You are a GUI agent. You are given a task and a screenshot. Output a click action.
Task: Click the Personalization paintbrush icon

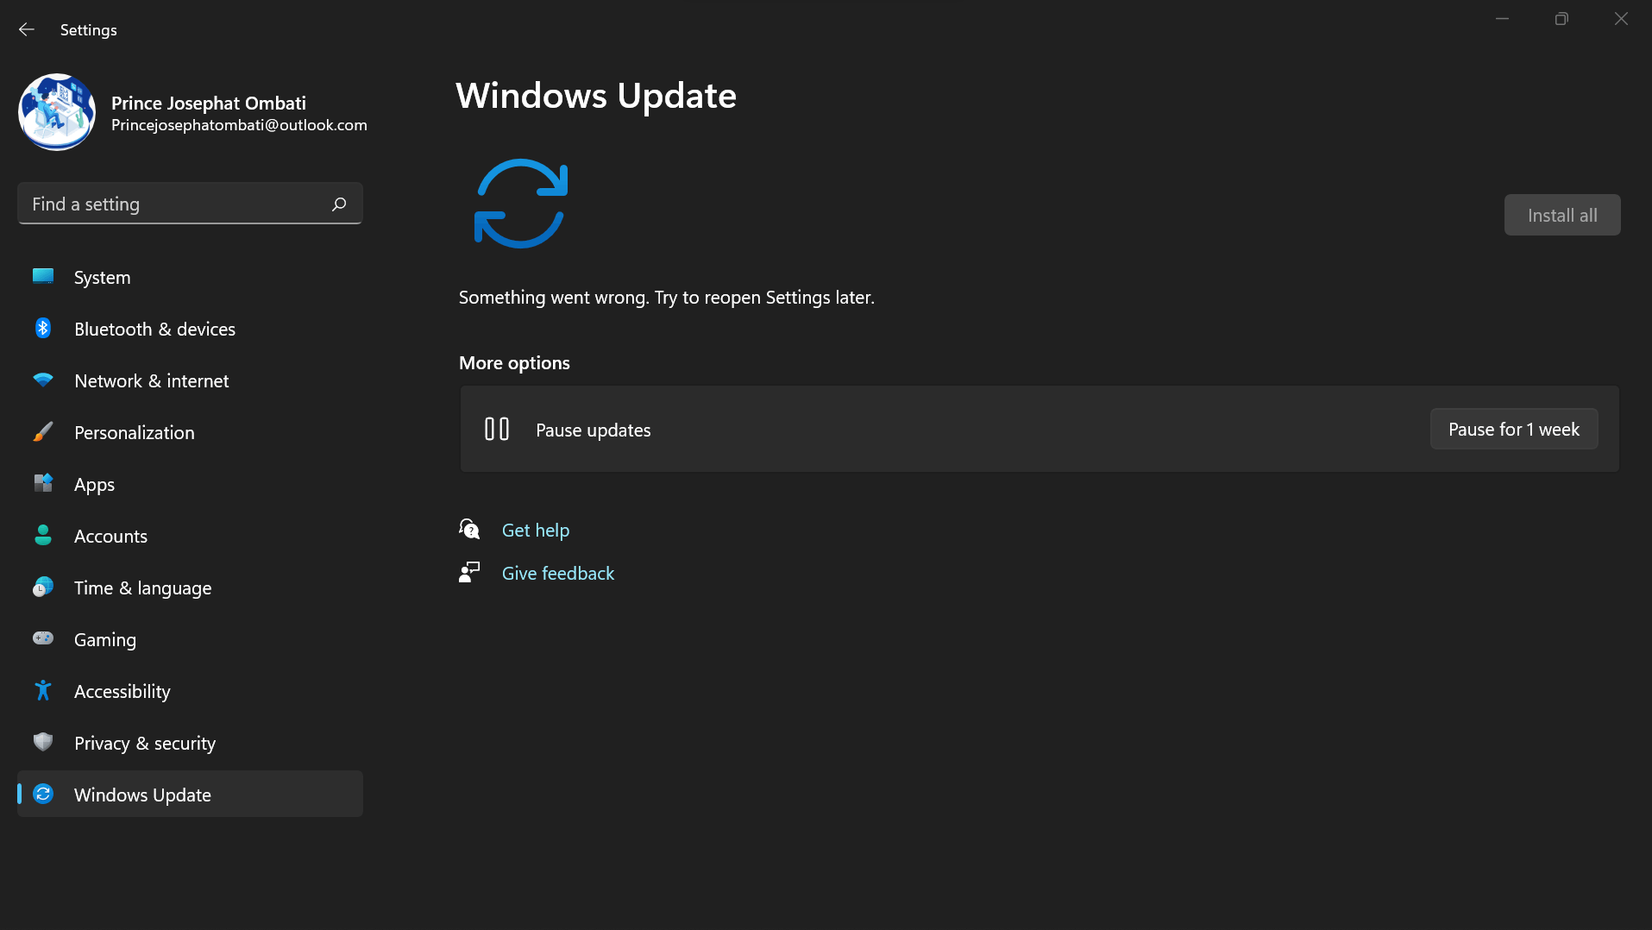[x=43, y=431]
